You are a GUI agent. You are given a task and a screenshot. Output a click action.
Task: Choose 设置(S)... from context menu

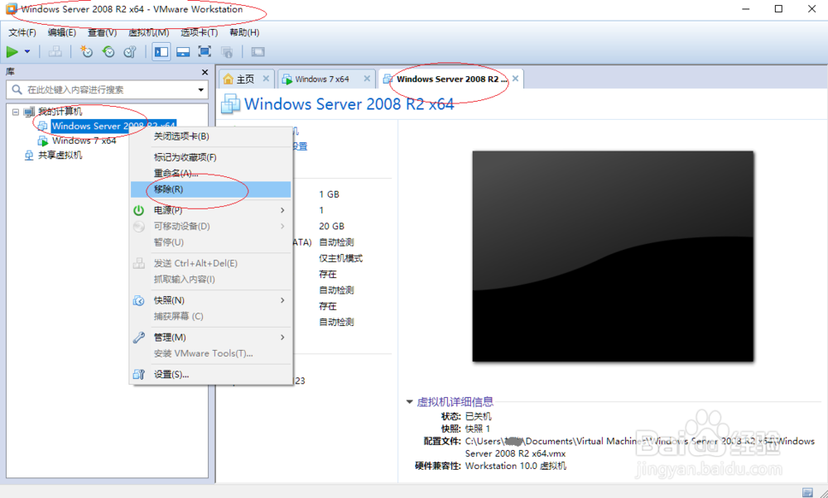tap(210, 374)
